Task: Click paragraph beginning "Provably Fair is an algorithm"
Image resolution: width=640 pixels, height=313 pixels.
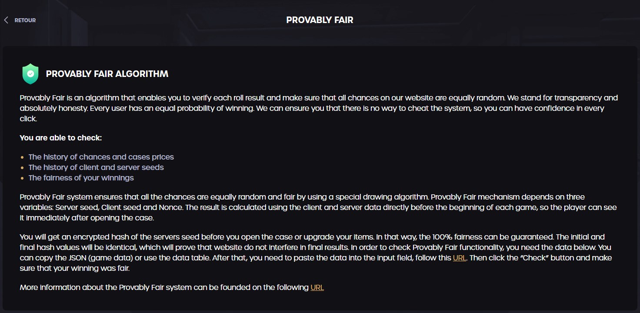Action: pos(304,108)
